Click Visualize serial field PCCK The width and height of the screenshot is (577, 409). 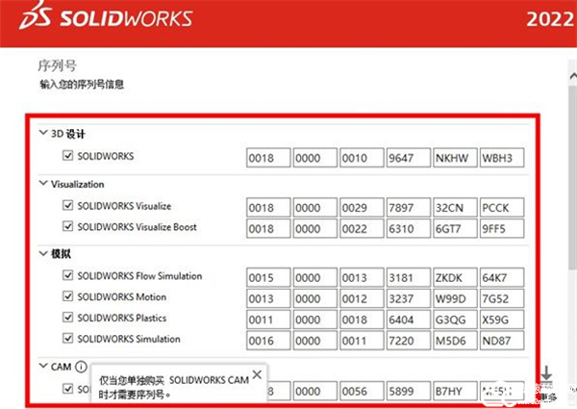[x=502, y=208]
